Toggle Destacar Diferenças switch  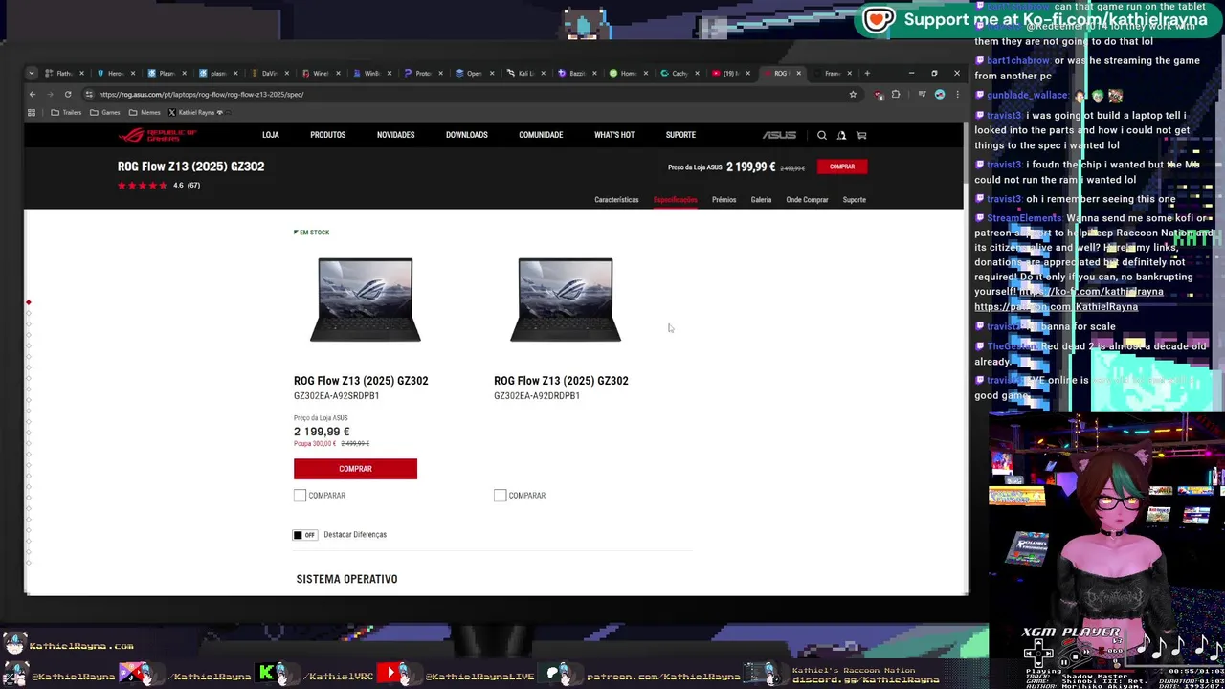pyautogui.click(x=304, y=535)
